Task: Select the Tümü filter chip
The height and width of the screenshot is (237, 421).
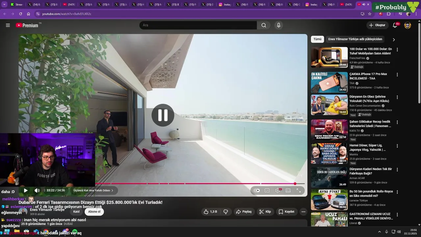Action: [317, 39]
